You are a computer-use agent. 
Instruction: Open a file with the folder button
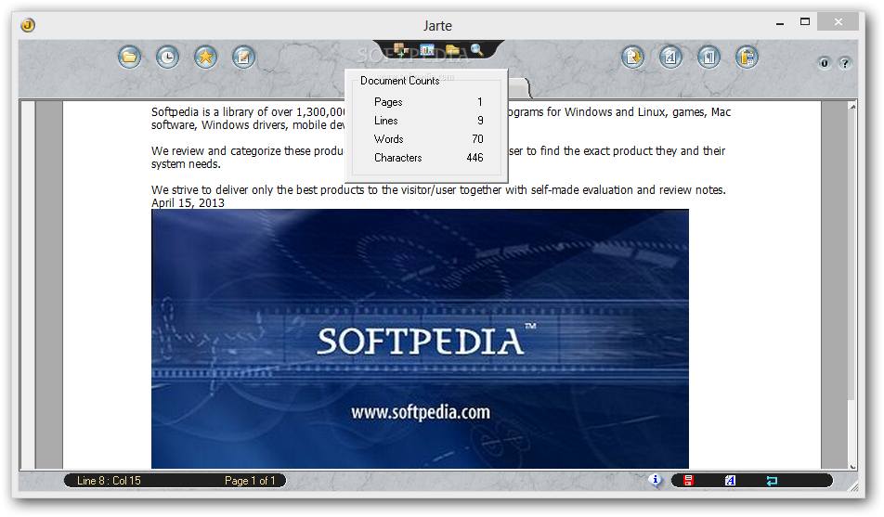(x=130, y=57)
